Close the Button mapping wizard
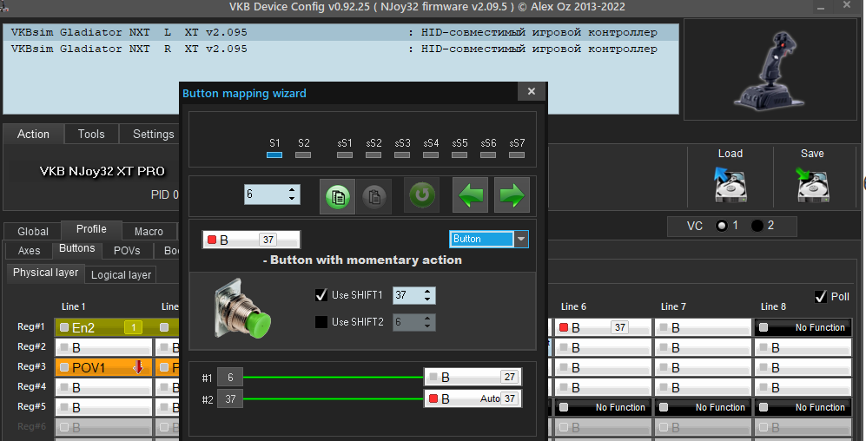 tap(532, 92)
